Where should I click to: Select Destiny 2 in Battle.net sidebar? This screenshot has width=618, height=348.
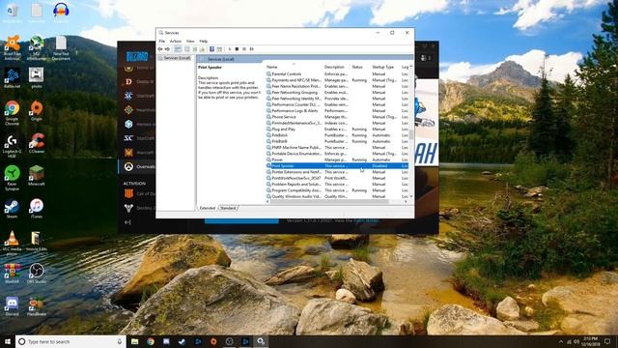click(x=138, y=208)
